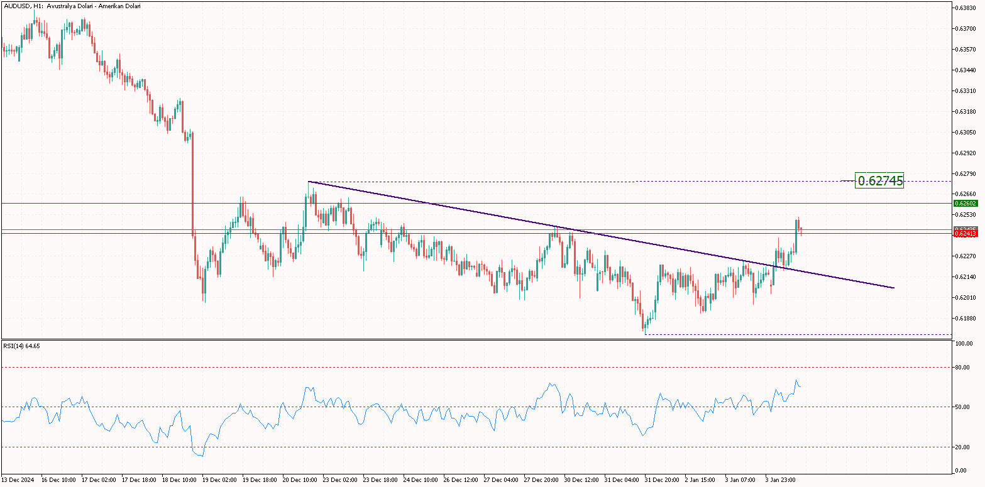Click the 0.63570 price scale value
Screen dimensions: 985x487
click(x=966, y=49)
